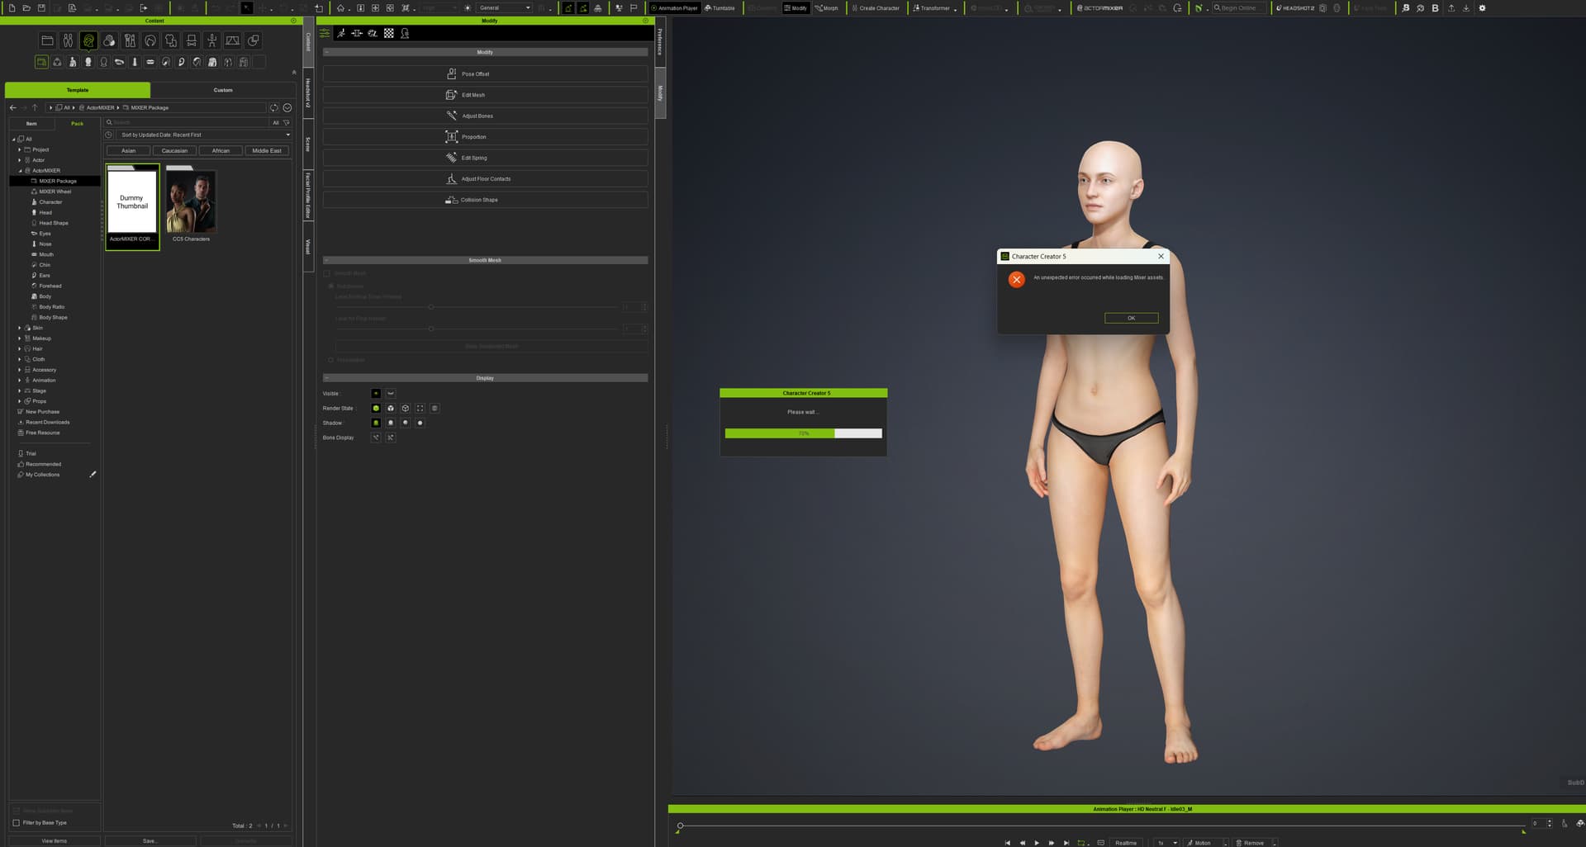Click the Adjust Bones icon

tap(451, 116)
